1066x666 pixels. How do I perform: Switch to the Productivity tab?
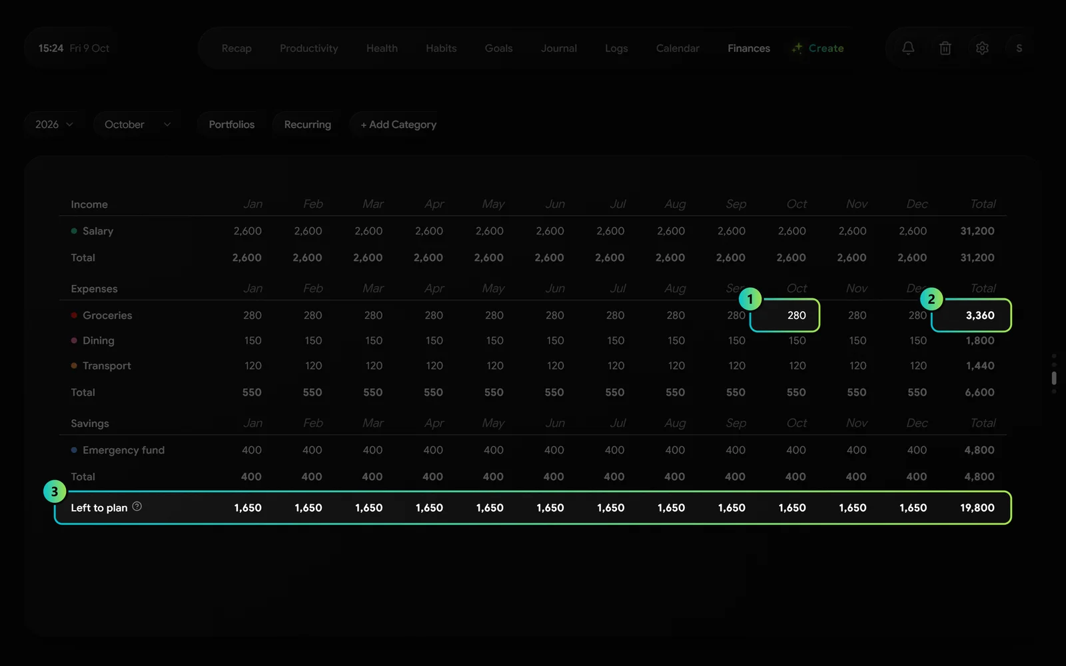[309, 48]
